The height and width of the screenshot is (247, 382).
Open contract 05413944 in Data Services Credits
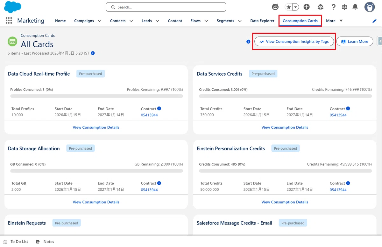point(338,115)
